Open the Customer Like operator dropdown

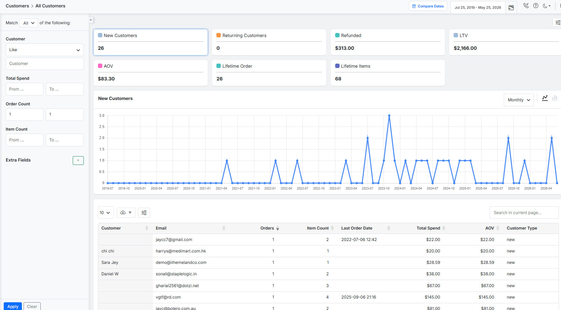point(45,50)
